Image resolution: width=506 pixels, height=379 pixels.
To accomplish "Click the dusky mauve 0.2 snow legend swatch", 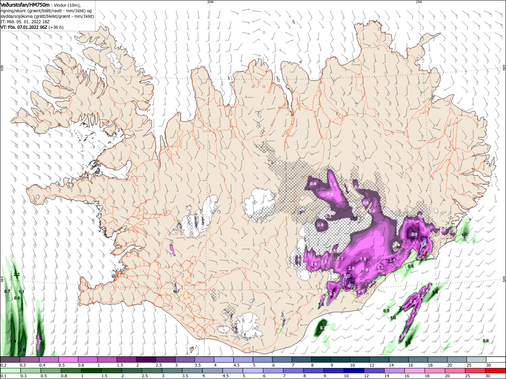I will [x=10, y=360].
